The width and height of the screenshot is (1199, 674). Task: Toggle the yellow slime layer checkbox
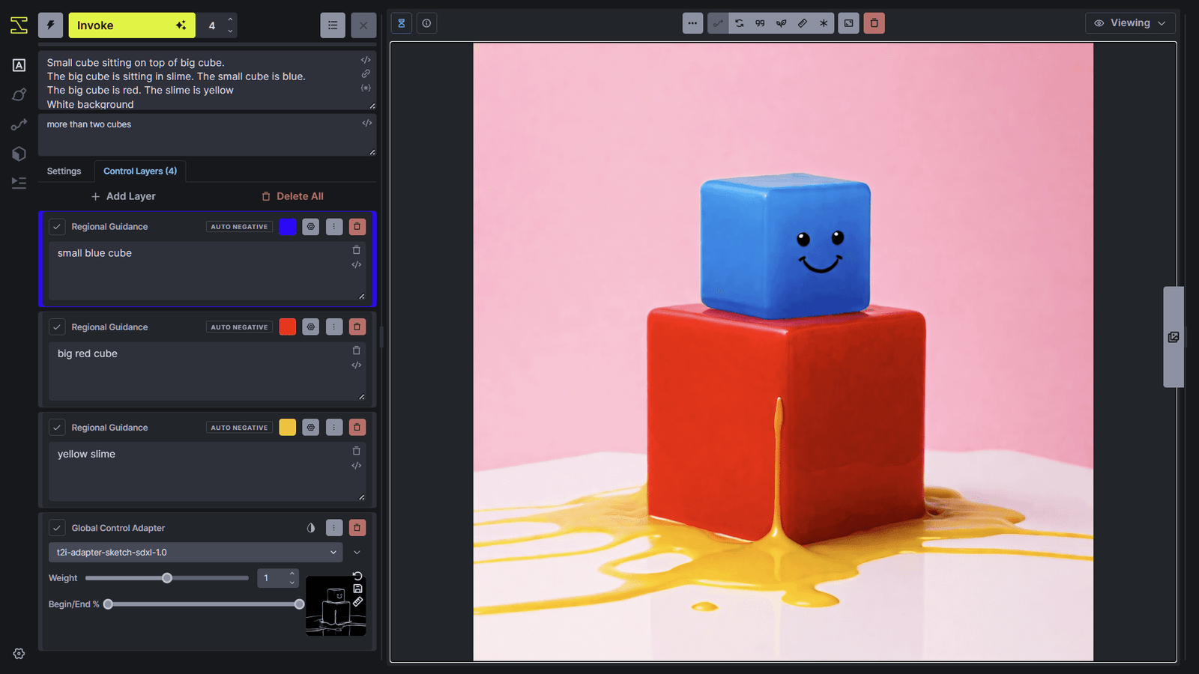tap(57, 427)
